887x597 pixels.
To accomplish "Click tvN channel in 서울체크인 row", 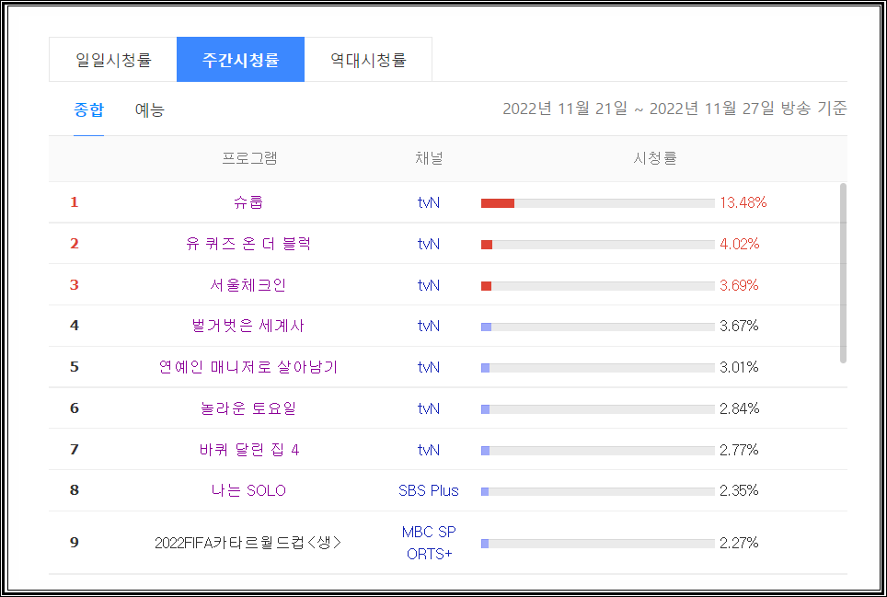I will click(x=428, y=285).
